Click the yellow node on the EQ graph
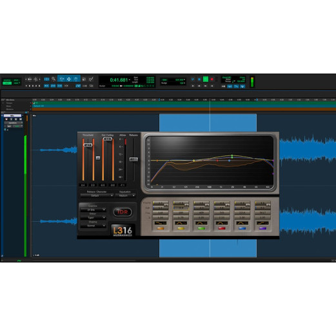The height and width of the screenshot is (336, 336). (x=194, y=161)
